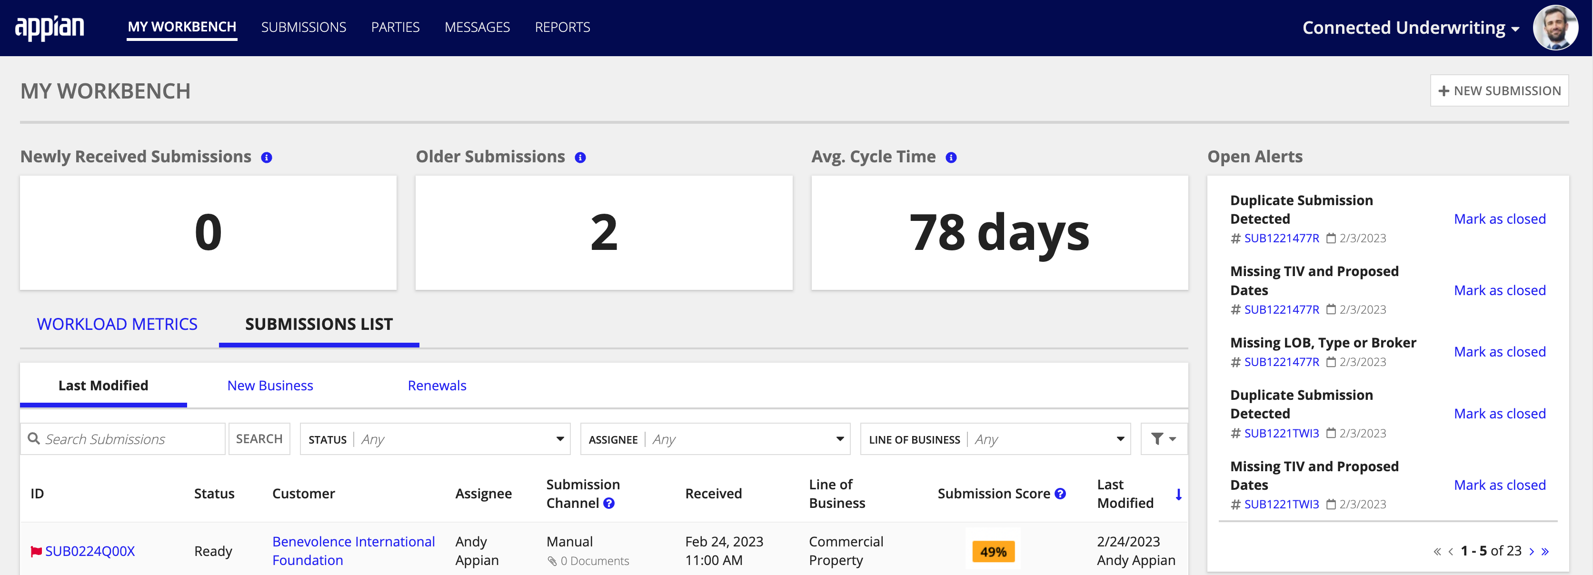Switch to the New Business sub-tab

(270, 386)
